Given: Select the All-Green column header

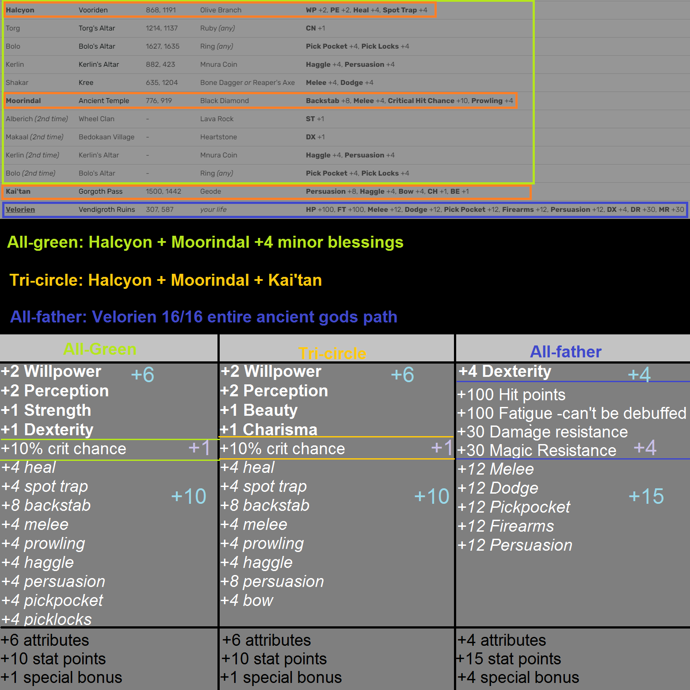Looking at the screenshot, I should [100, 349].
